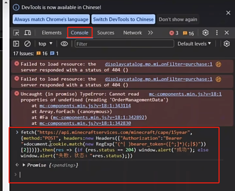
Task: Click the red error count badge
Action: (x=174, y=33)
